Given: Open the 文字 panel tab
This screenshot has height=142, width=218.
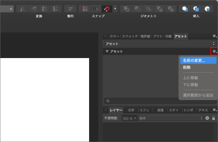Looking at the screenshot, I should 131,110.
